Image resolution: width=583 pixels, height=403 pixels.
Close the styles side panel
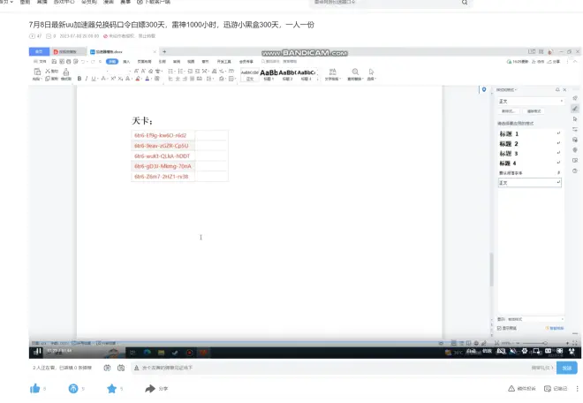pyautogui.click(x=565, y=90)
